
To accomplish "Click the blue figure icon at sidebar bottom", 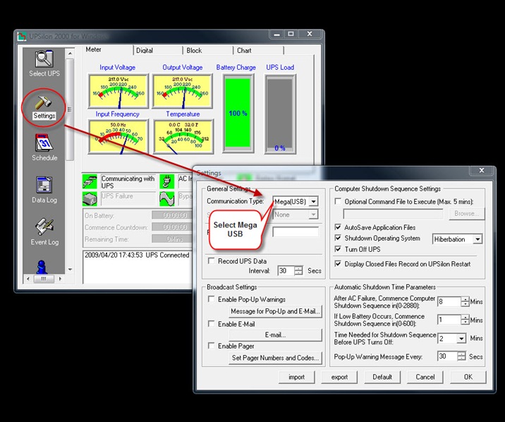I will [x=42, y=267].
